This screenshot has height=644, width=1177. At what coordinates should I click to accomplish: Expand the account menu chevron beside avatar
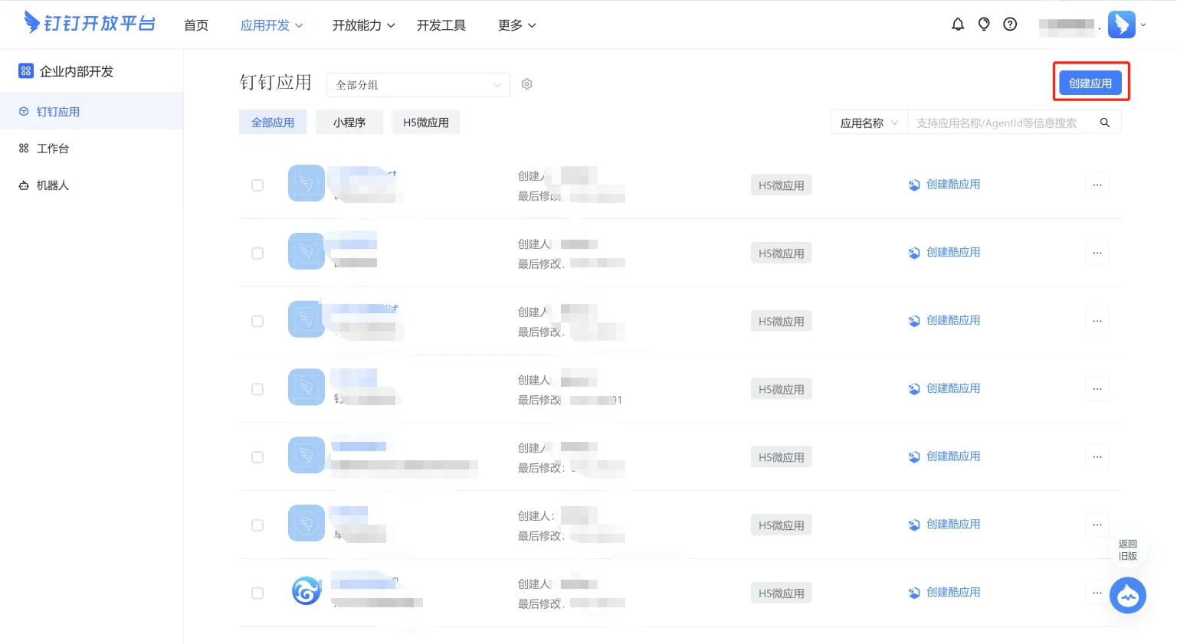click(x=1143, y=25)
